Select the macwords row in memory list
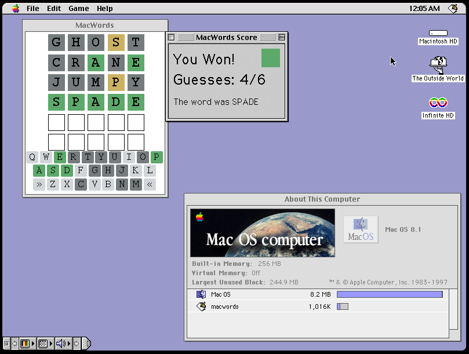This screenshot has width=469, height=354. click(x=318, y=306)
